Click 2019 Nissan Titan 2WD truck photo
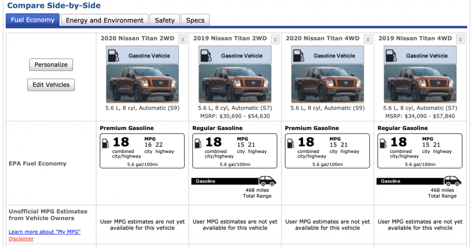Viewport: 472px width, 247px height. coord(235,83)
